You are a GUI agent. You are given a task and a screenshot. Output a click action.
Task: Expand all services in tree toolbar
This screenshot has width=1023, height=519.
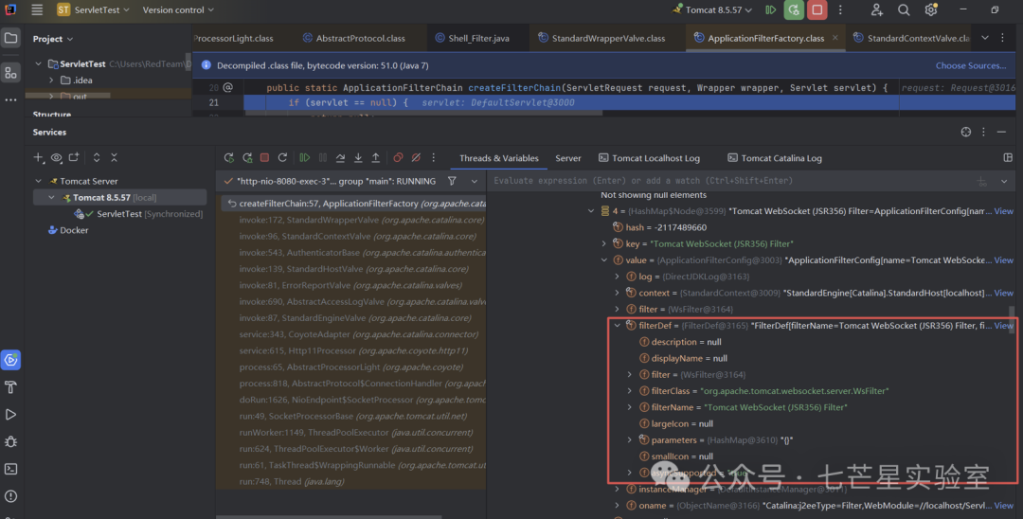click(x=97, y=157)
